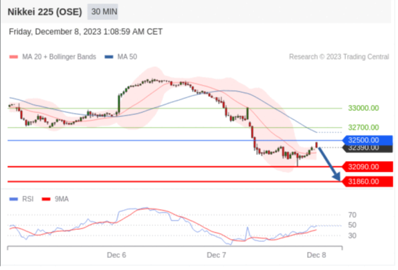
Task: Click the MA 50 legend label
Action: tap(127, 57)
